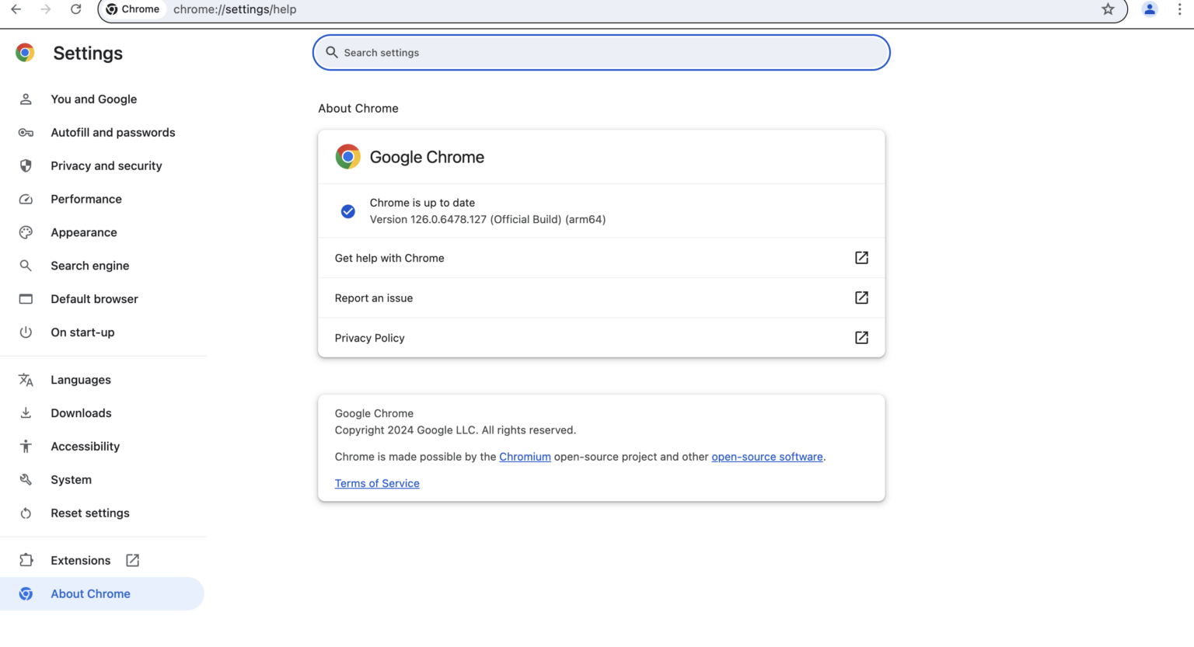Click the Privacy and security shield icon
Image resolution: width=1194 pixels, height=647 pixels.
26,165
